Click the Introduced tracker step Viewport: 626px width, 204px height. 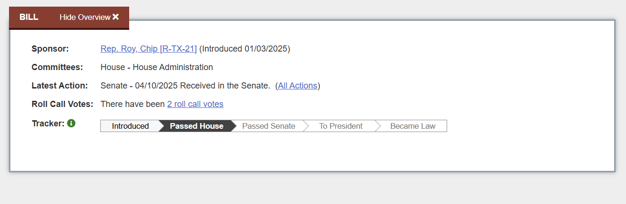click(x=130, y=126)
